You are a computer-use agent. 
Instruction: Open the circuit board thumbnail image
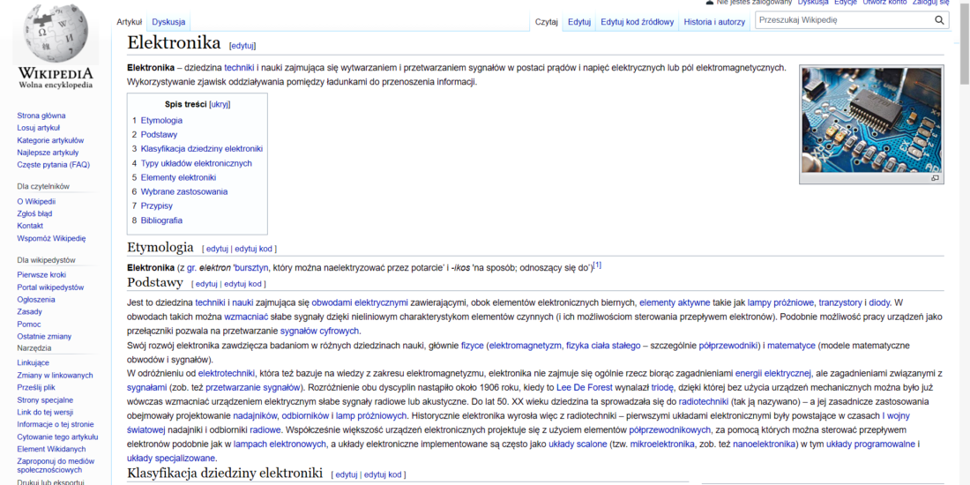coord(871,120)
